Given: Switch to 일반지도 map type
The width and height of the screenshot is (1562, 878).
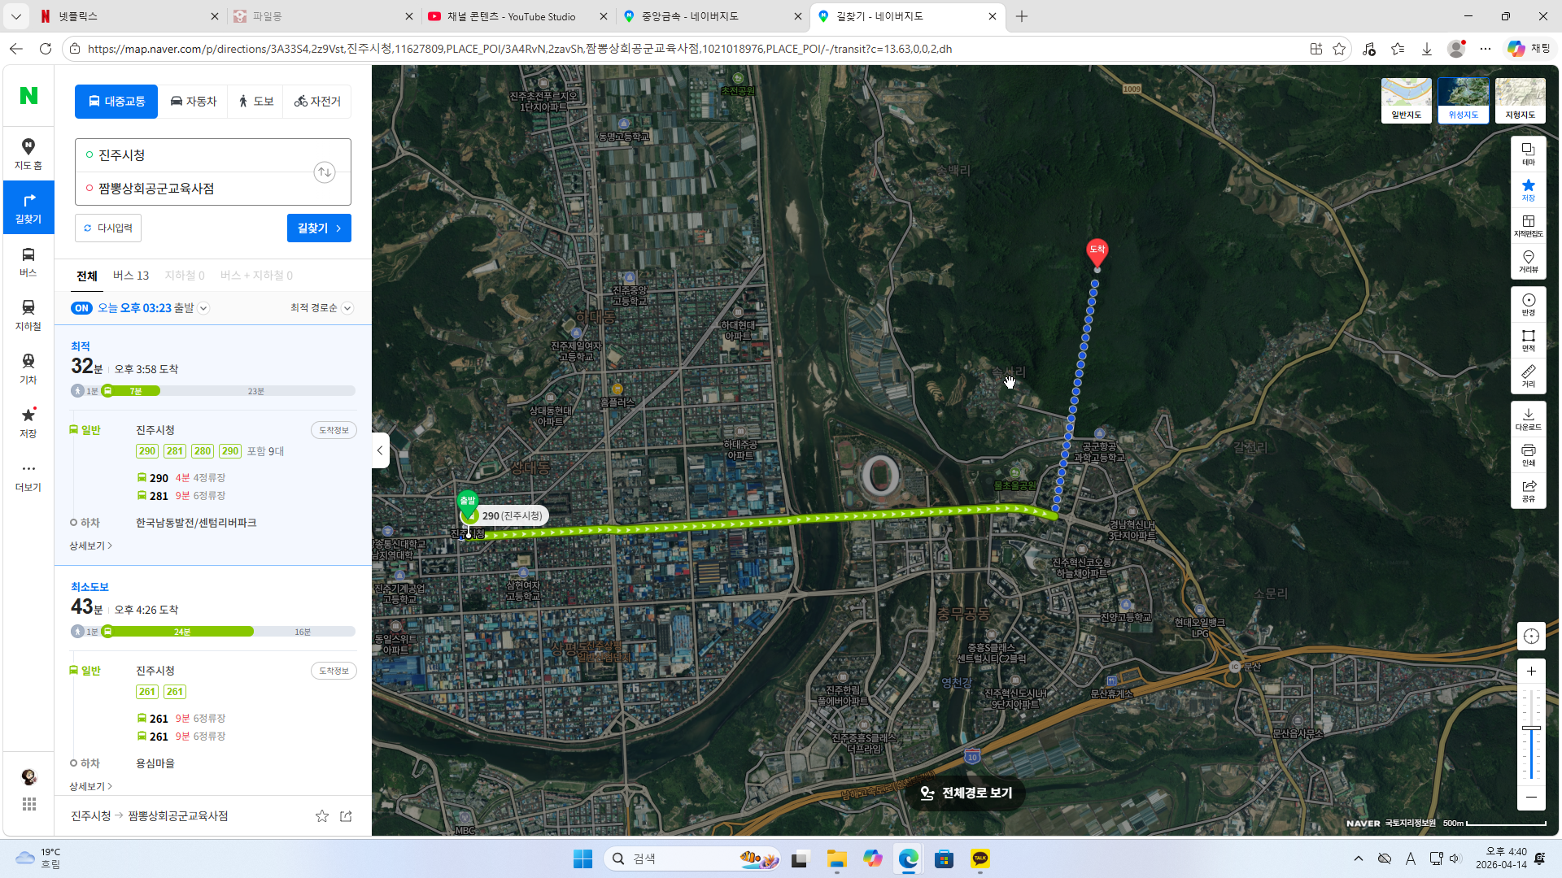Looking at the screenshot, I should (1407, 101).
